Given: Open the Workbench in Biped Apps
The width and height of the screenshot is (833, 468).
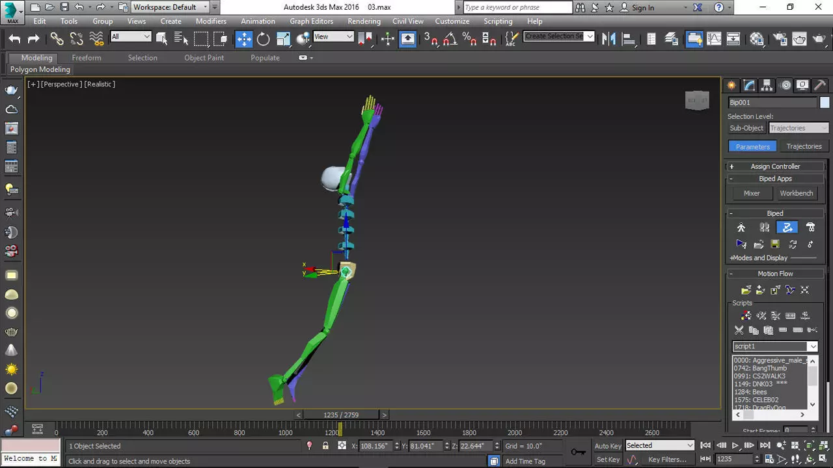Looking at the screenshot, I should [x=797, y=193].
